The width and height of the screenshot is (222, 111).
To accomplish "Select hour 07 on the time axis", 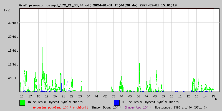I will point(147,96).
